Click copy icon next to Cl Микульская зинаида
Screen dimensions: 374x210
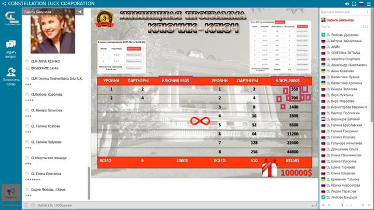27,157
